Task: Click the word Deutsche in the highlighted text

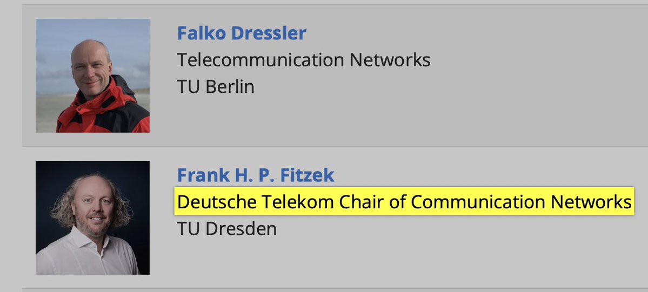Action: click(x=211, y=202)
